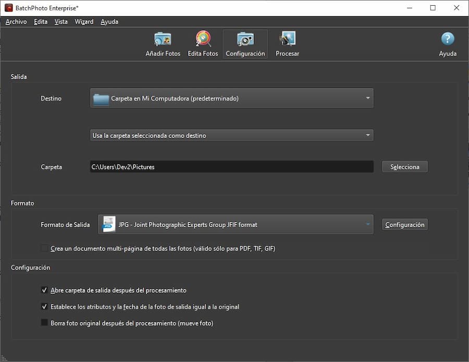Open format Configuración button next to JPG
469x362 pixels.
pos(405,224)
